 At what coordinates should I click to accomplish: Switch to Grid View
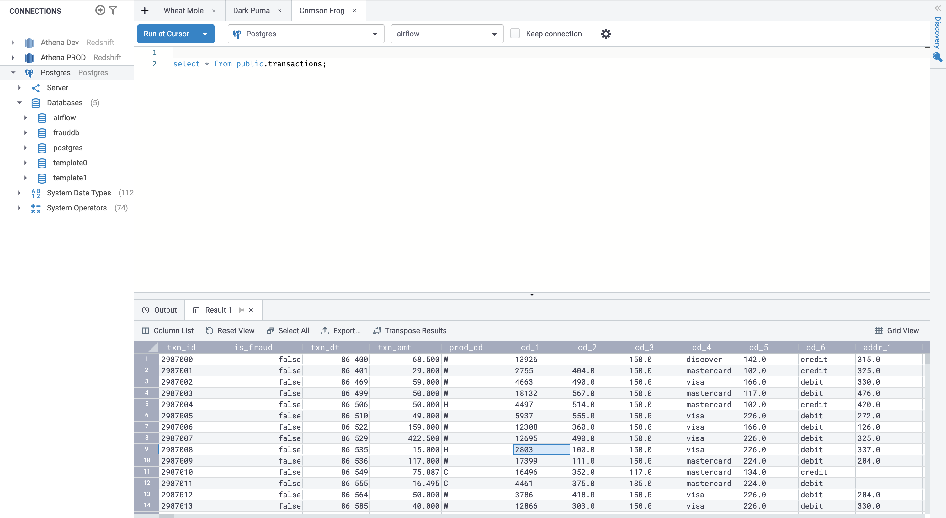[897, 331]
